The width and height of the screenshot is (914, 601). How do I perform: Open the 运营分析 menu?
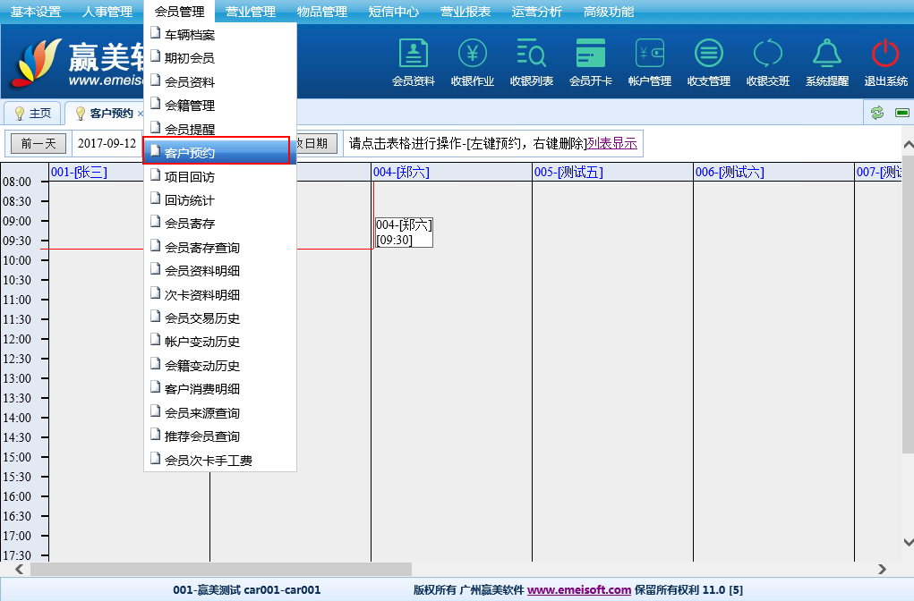[x=537, y=12]
